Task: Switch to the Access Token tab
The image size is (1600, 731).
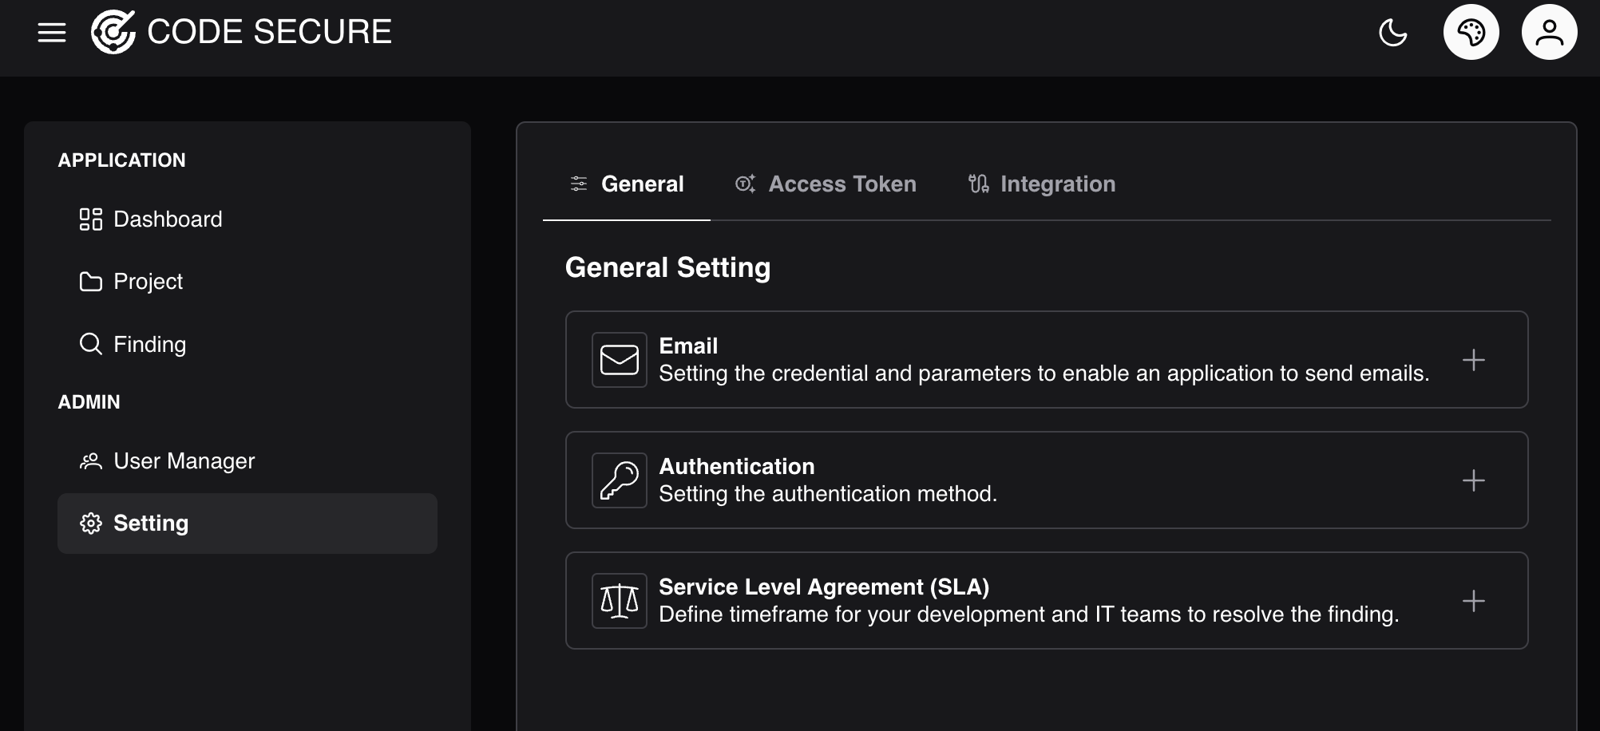Action: click(x=826, y=184)
